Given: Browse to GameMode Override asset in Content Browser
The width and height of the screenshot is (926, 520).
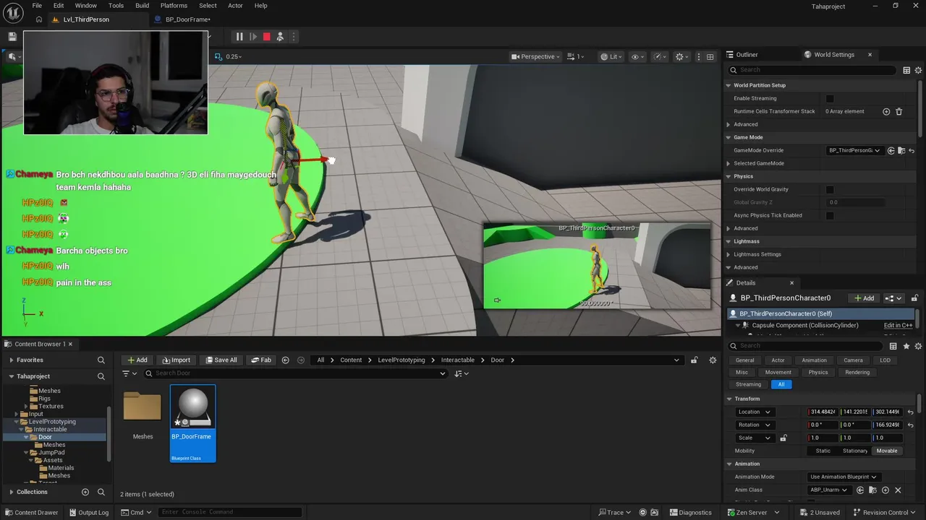Looking at the screenshot, I should coord(901,150).
